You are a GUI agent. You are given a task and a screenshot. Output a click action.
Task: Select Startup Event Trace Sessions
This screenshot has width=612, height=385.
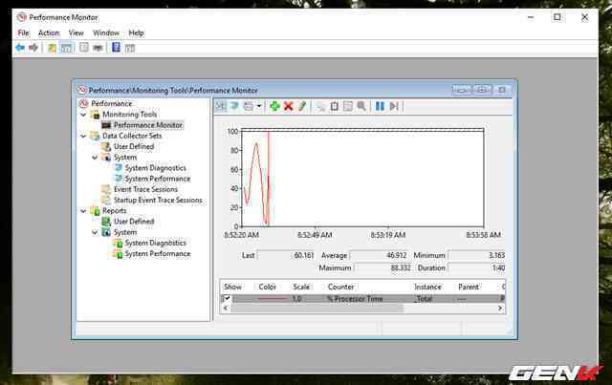pos(158,200)
